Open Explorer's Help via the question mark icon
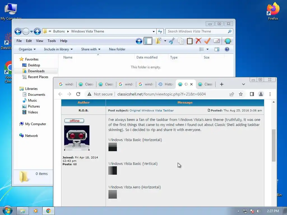Screen dimensions: 287x215 (227, 49)
